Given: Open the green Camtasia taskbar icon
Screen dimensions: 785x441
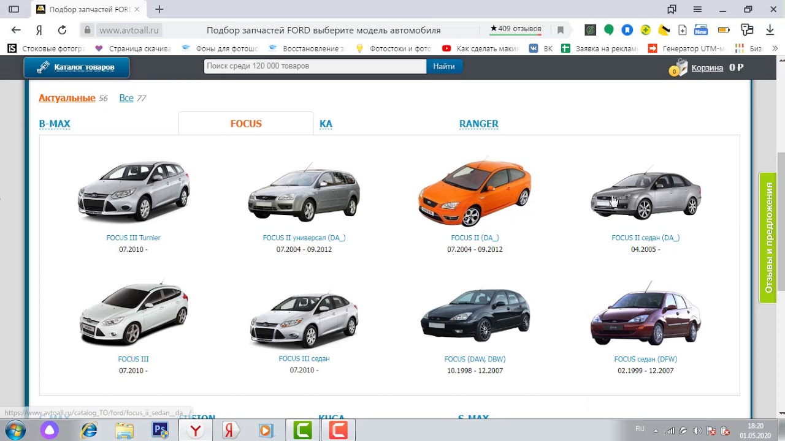Looking at the screenshot, I should 303,431.
